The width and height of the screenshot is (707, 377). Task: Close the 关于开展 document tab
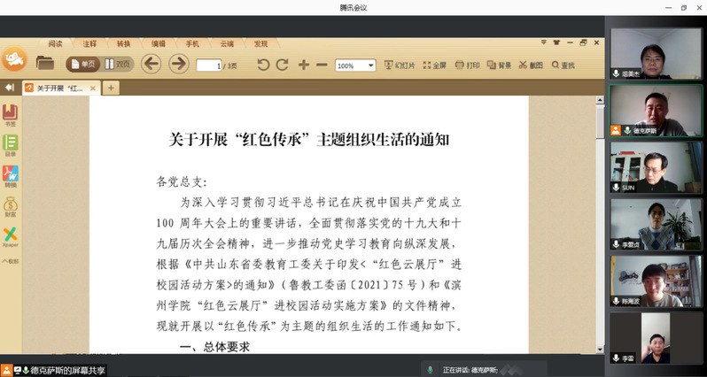[93, 88]
